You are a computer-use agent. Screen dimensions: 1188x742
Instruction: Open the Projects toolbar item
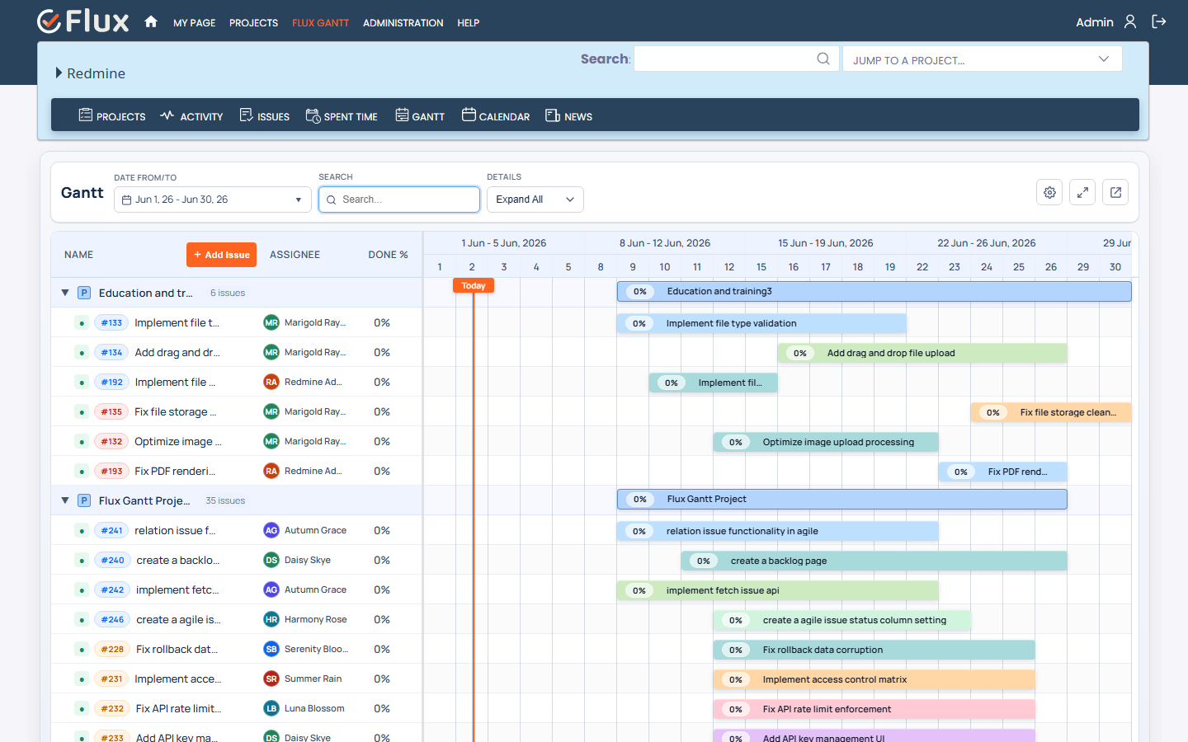[x=112, y=115]
